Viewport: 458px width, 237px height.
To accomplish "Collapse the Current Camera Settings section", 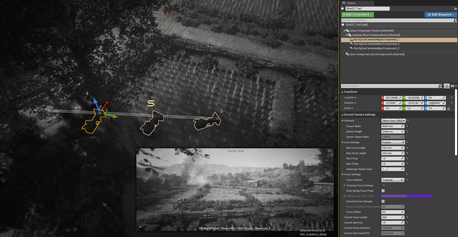I will point(342,115).
